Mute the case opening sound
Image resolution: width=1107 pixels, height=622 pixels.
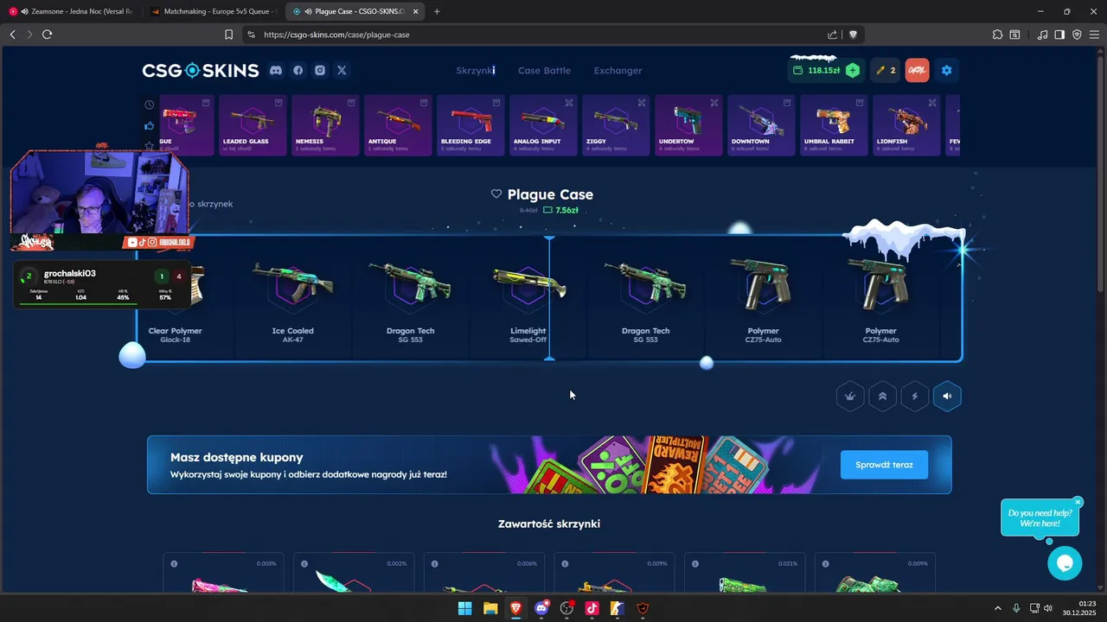pyautogui.click(x=947, y=397)
